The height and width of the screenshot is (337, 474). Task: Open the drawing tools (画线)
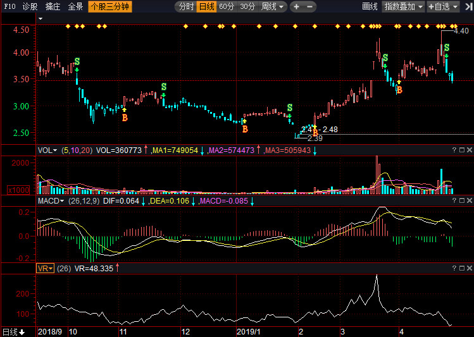pos(370,7)
